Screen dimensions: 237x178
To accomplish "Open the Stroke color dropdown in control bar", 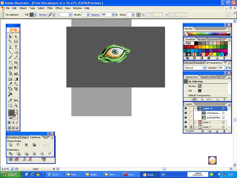I will click(x=54, y=15).
